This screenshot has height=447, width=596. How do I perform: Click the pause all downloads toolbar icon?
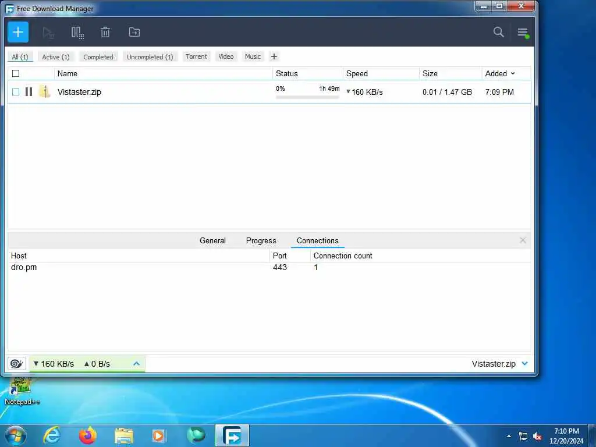(x=77, y=33)
